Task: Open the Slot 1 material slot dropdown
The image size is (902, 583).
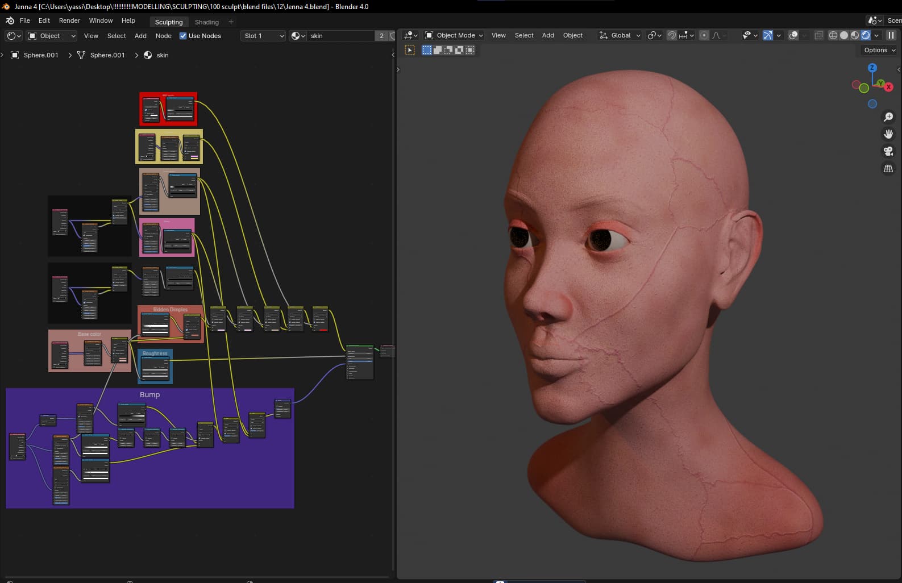Action: pyautogui.click(x=263, y=36)
